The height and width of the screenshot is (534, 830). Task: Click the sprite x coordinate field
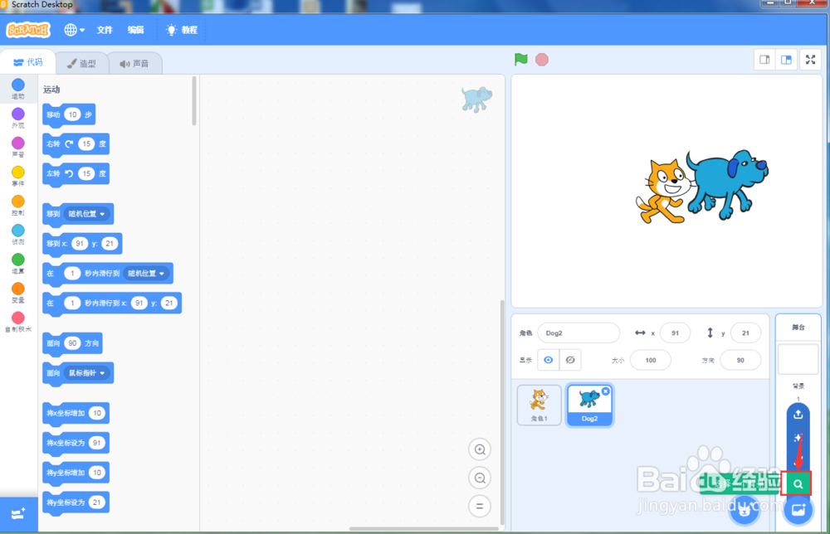[x=675, y=333]
